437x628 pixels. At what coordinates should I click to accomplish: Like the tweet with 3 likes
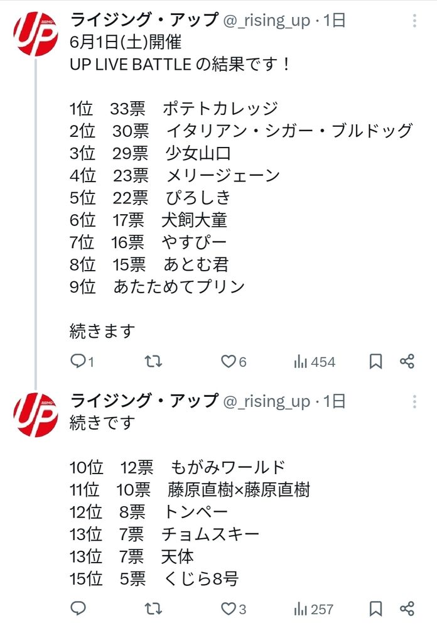pos(229,608)
